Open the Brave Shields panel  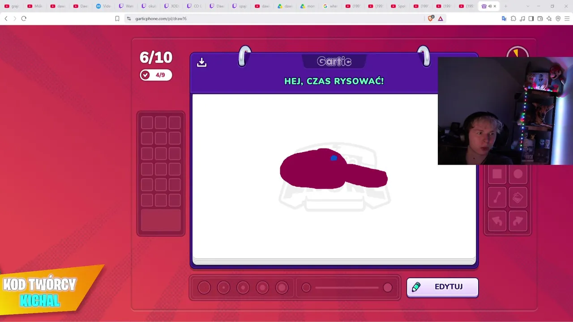pyautogui.click(x=431, y=18)
